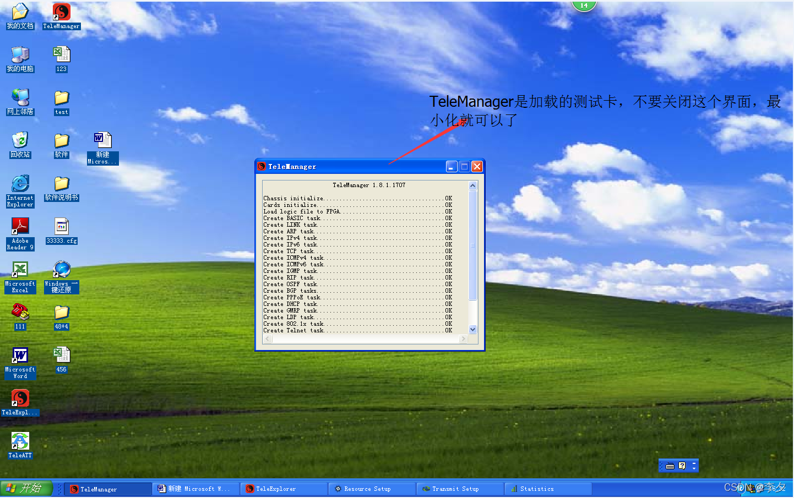Image resolution: width=794 pixels, height=498 pixels.
Task: Switch to Resource Setup taskbar button
Action: click(373, 489)
